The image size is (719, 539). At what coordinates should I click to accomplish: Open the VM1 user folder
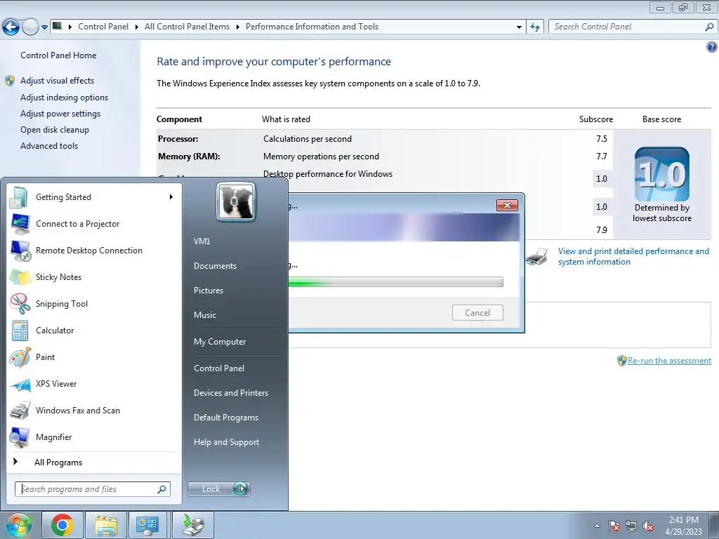click(x=202, y=241)
